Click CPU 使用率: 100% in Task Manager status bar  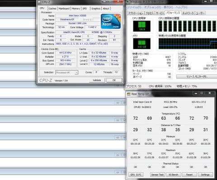pos(160,87)
